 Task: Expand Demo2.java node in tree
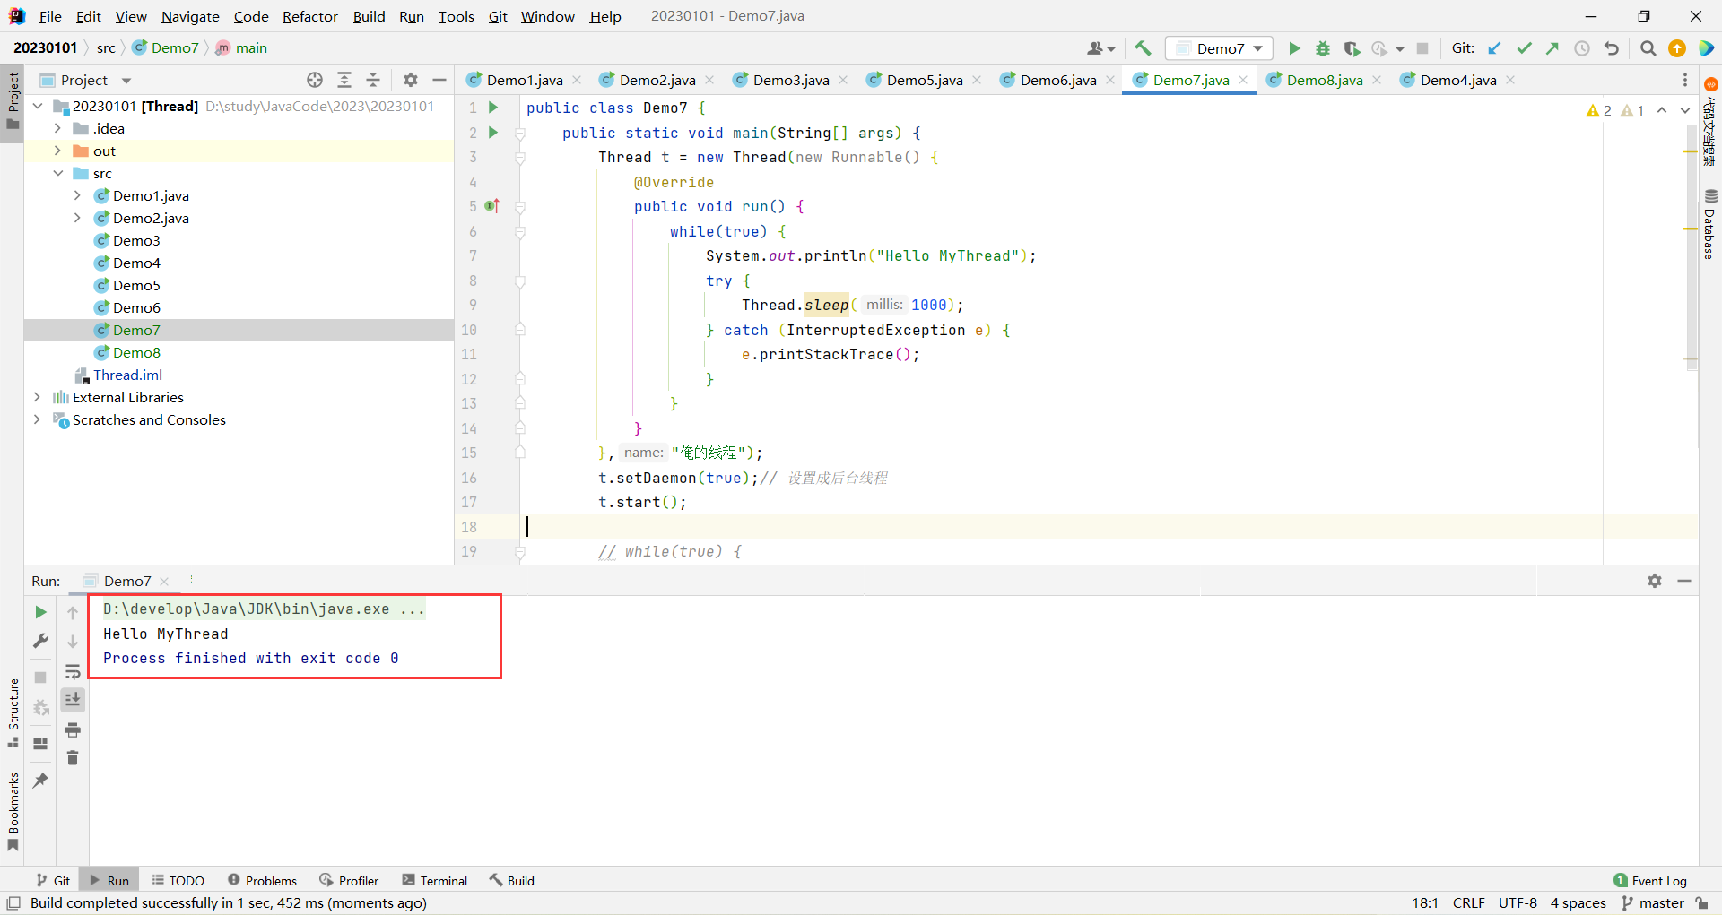pyautogui.click(x=77, y=218)
